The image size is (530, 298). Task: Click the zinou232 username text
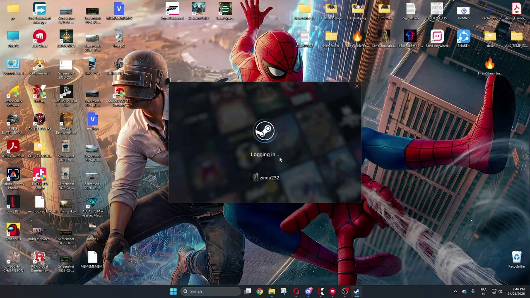(x=270, y=178)
